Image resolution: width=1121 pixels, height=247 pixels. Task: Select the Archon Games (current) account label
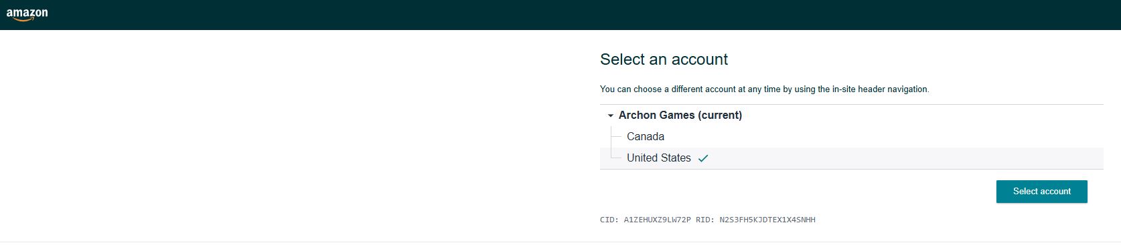click(680, 115)
